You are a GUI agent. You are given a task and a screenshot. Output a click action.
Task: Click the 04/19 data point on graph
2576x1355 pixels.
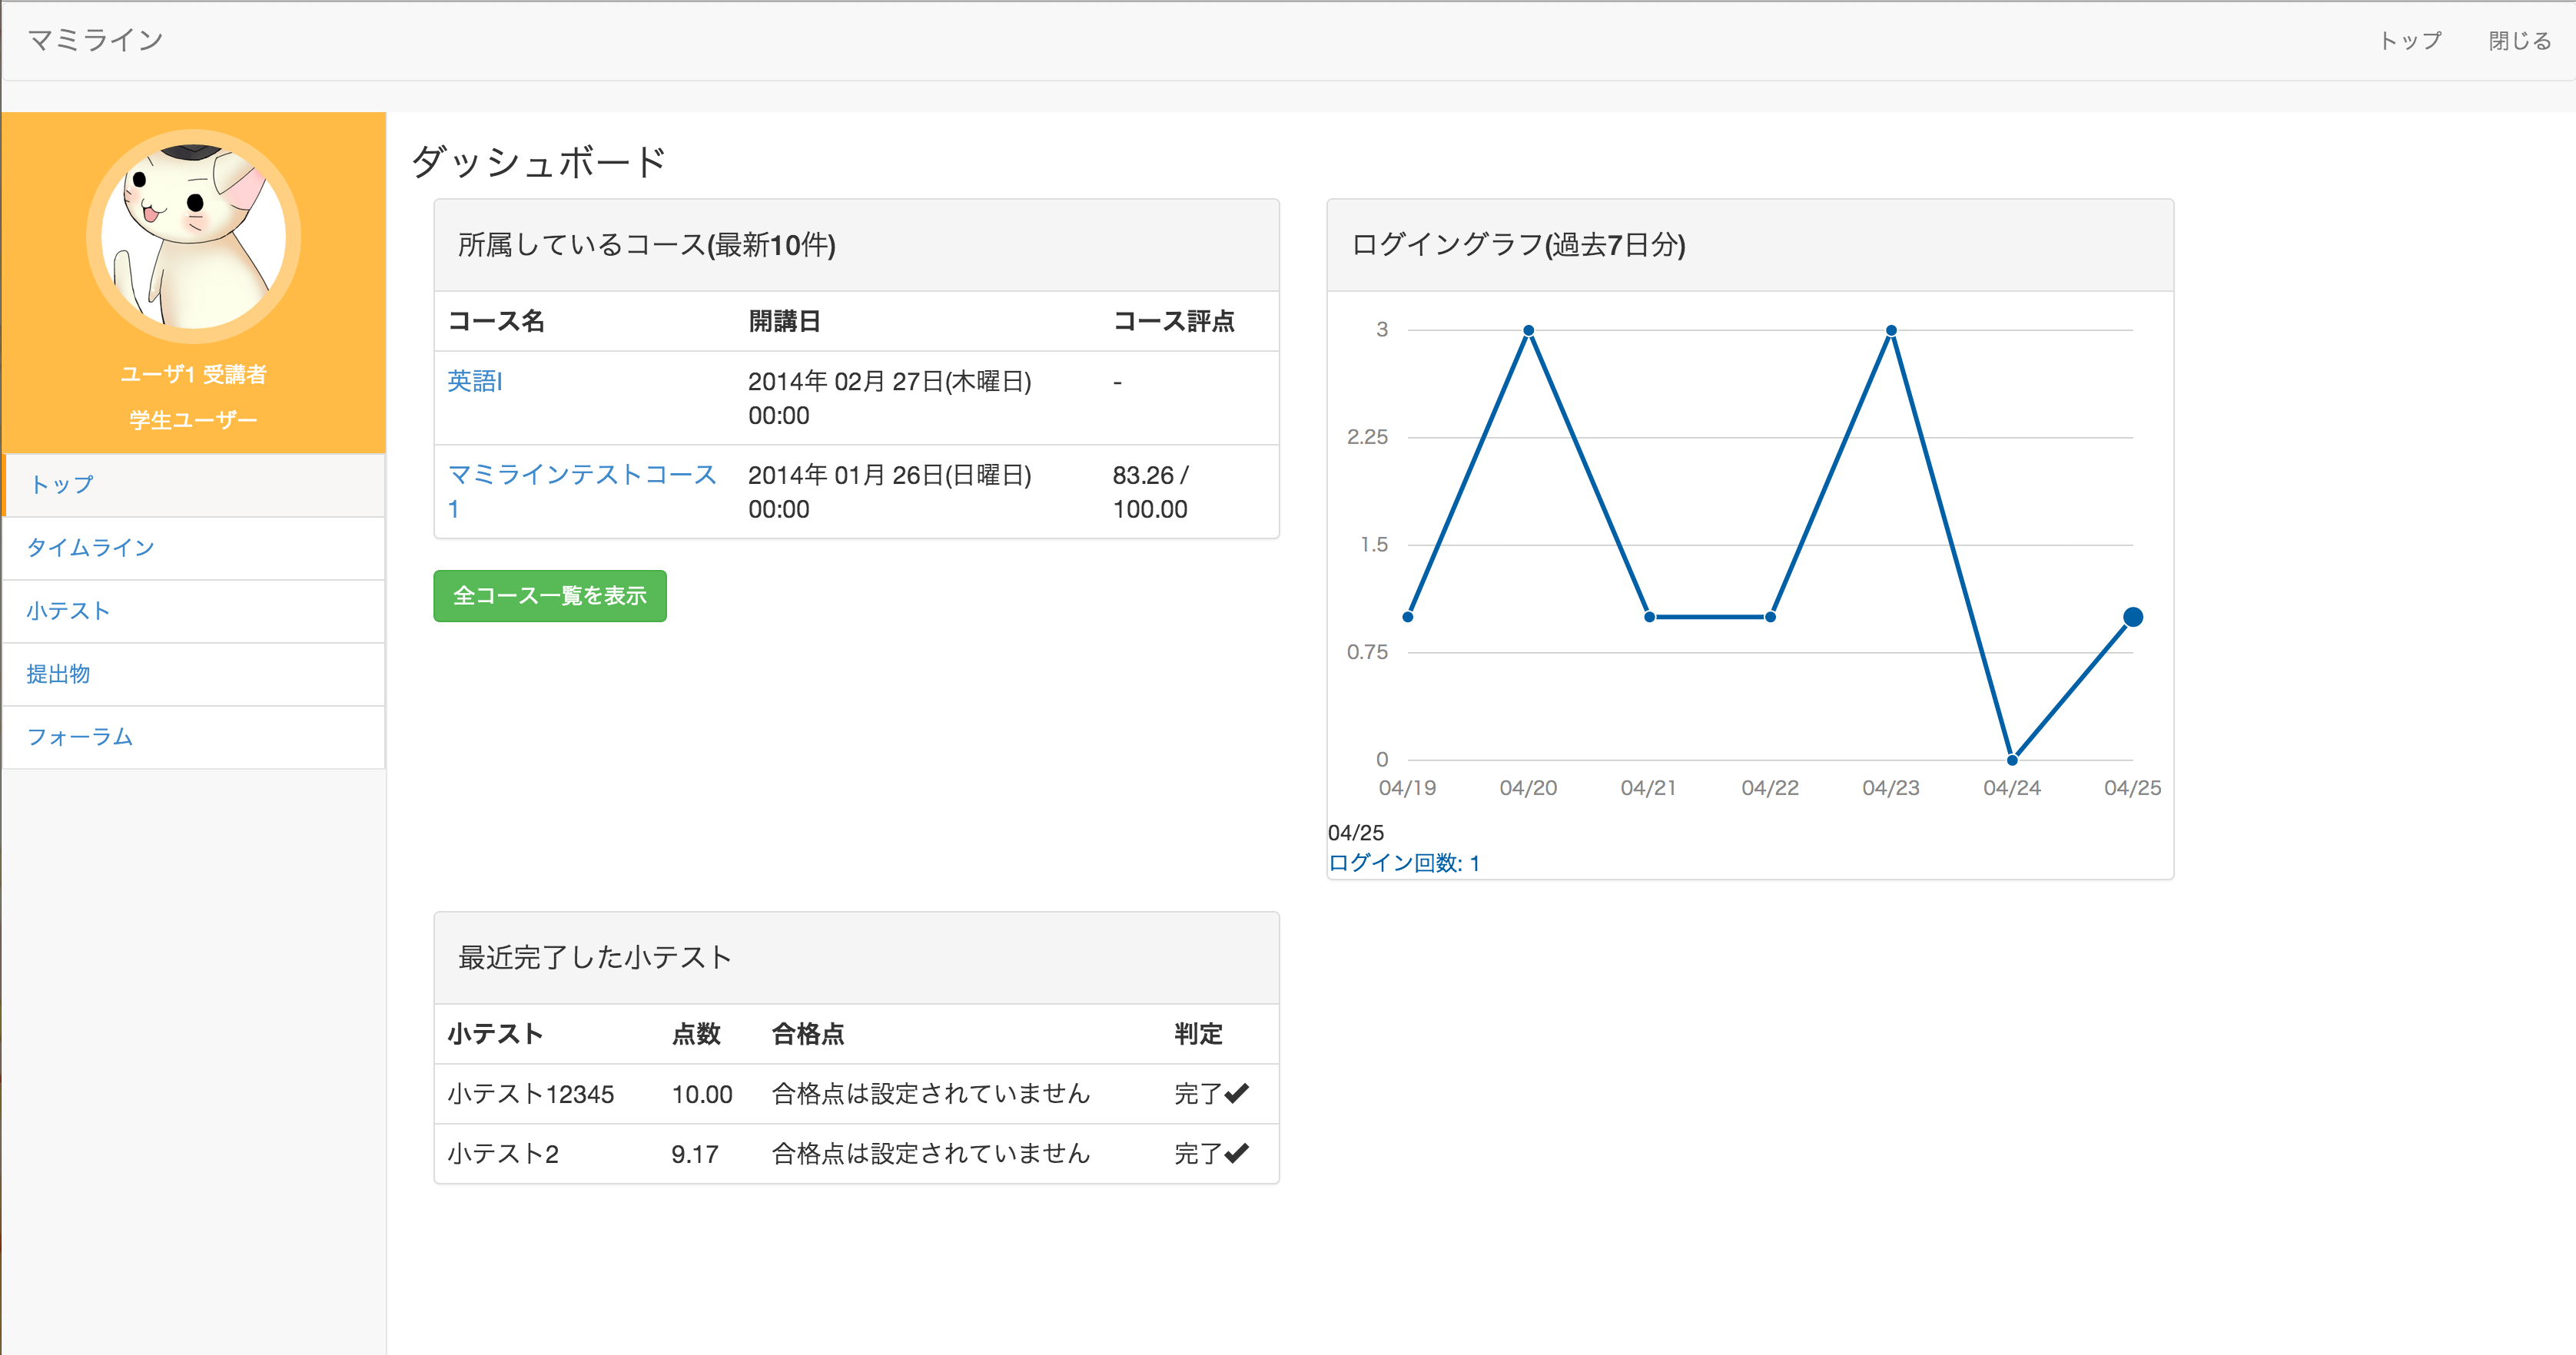click(1408, 617)
